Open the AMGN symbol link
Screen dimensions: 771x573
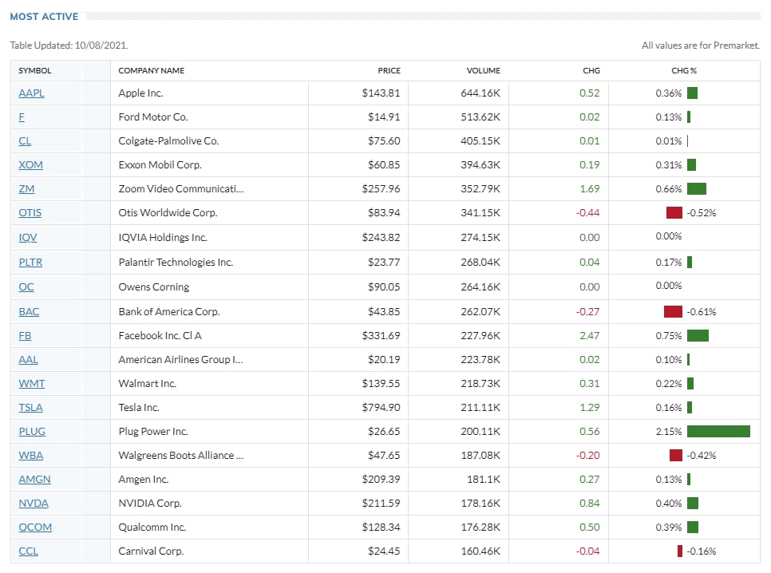tap(34, 480)
